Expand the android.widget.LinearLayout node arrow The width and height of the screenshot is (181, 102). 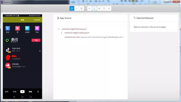coord(62,33)
